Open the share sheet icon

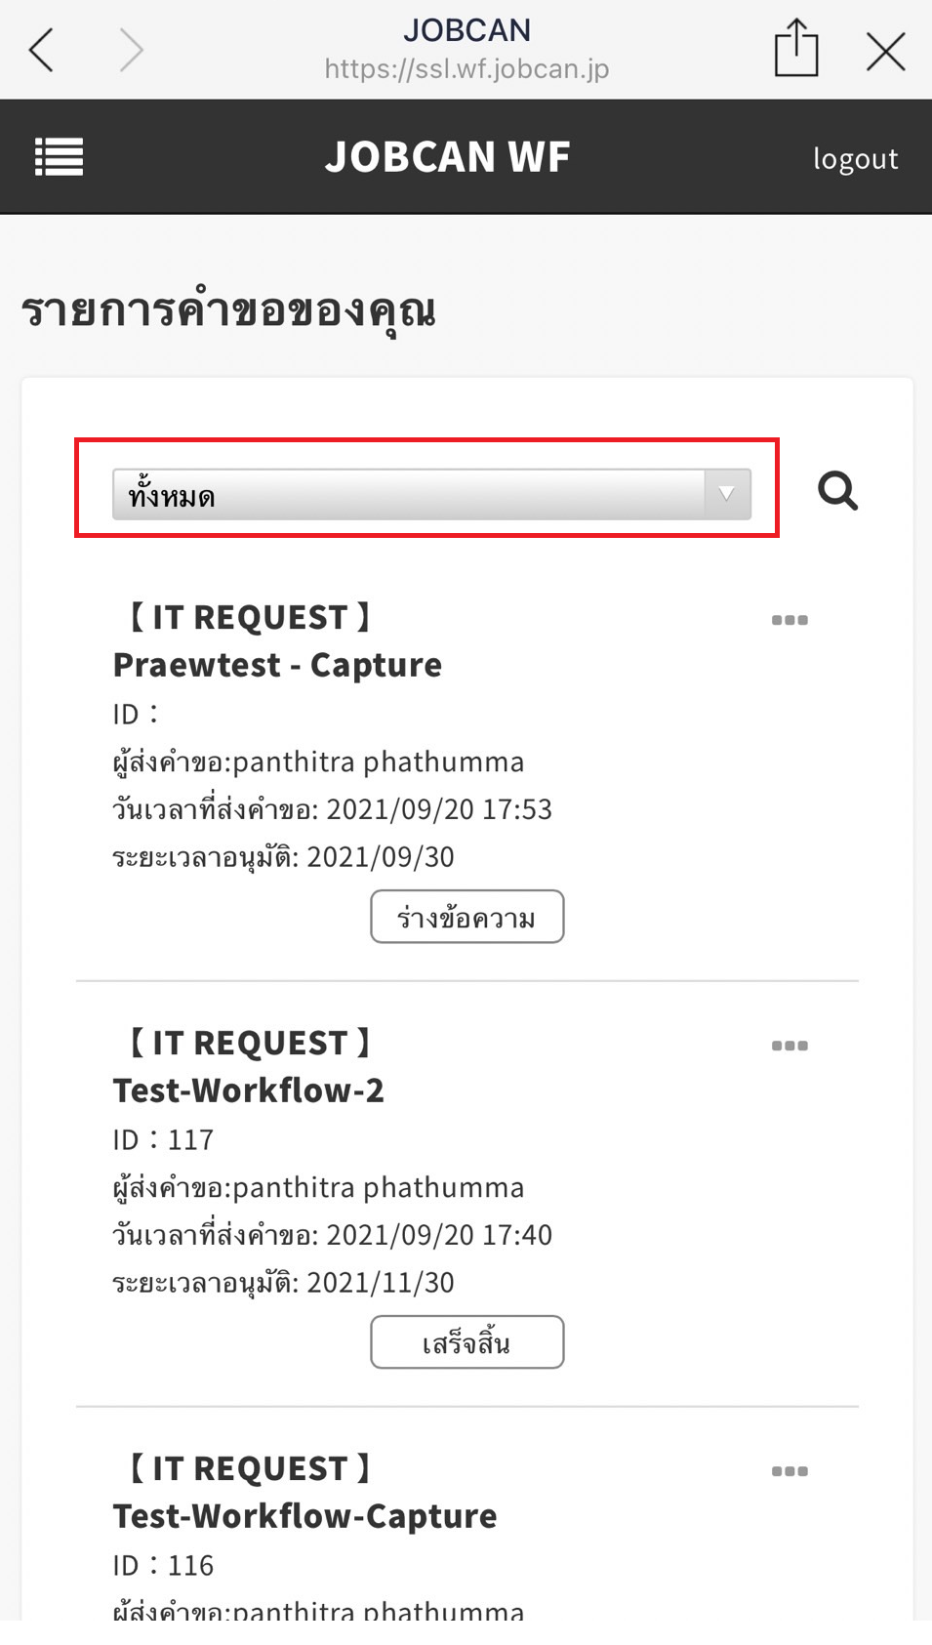[x=795, y=48]
